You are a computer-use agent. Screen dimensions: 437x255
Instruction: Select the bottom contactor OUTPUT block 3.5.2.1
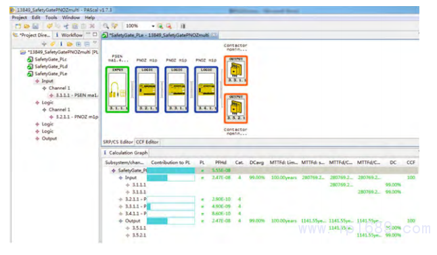click(x=236, y=108)
